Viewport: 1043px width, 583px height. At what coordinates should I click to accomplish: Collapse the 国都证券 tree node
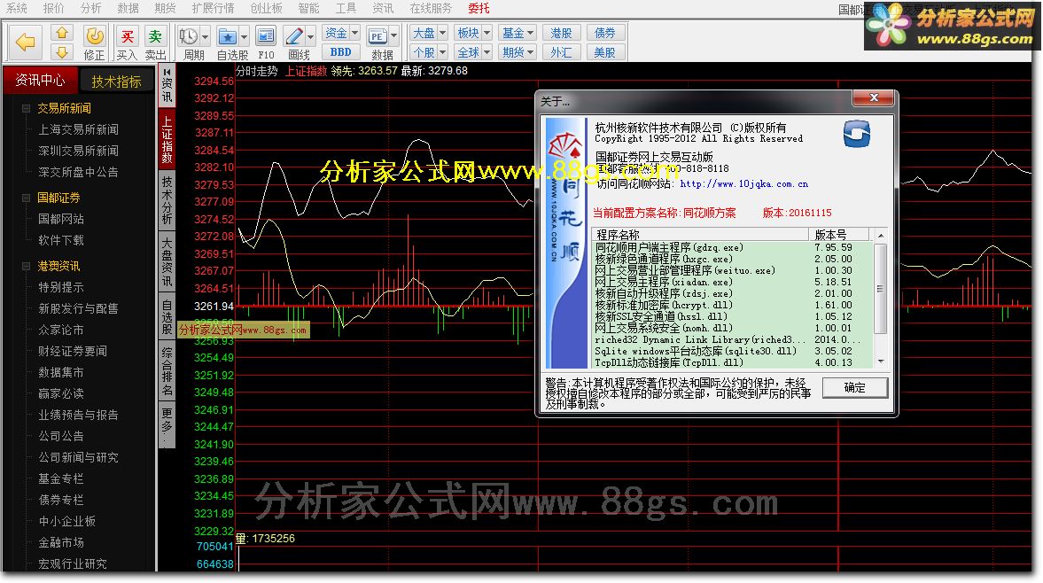26,198
